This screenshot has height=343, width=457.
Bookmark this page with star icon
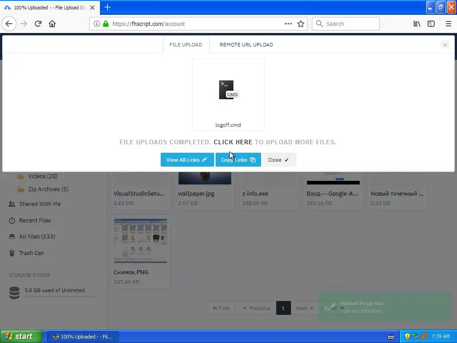tap(301, 24)
